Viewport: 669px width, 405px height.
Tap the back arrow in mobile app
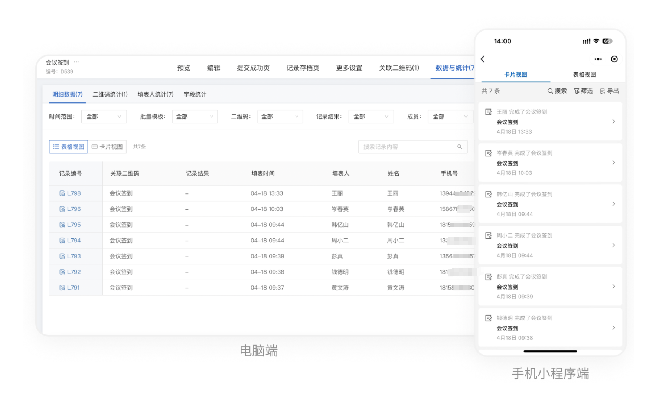pyautogui.click(x=483, y=59)
